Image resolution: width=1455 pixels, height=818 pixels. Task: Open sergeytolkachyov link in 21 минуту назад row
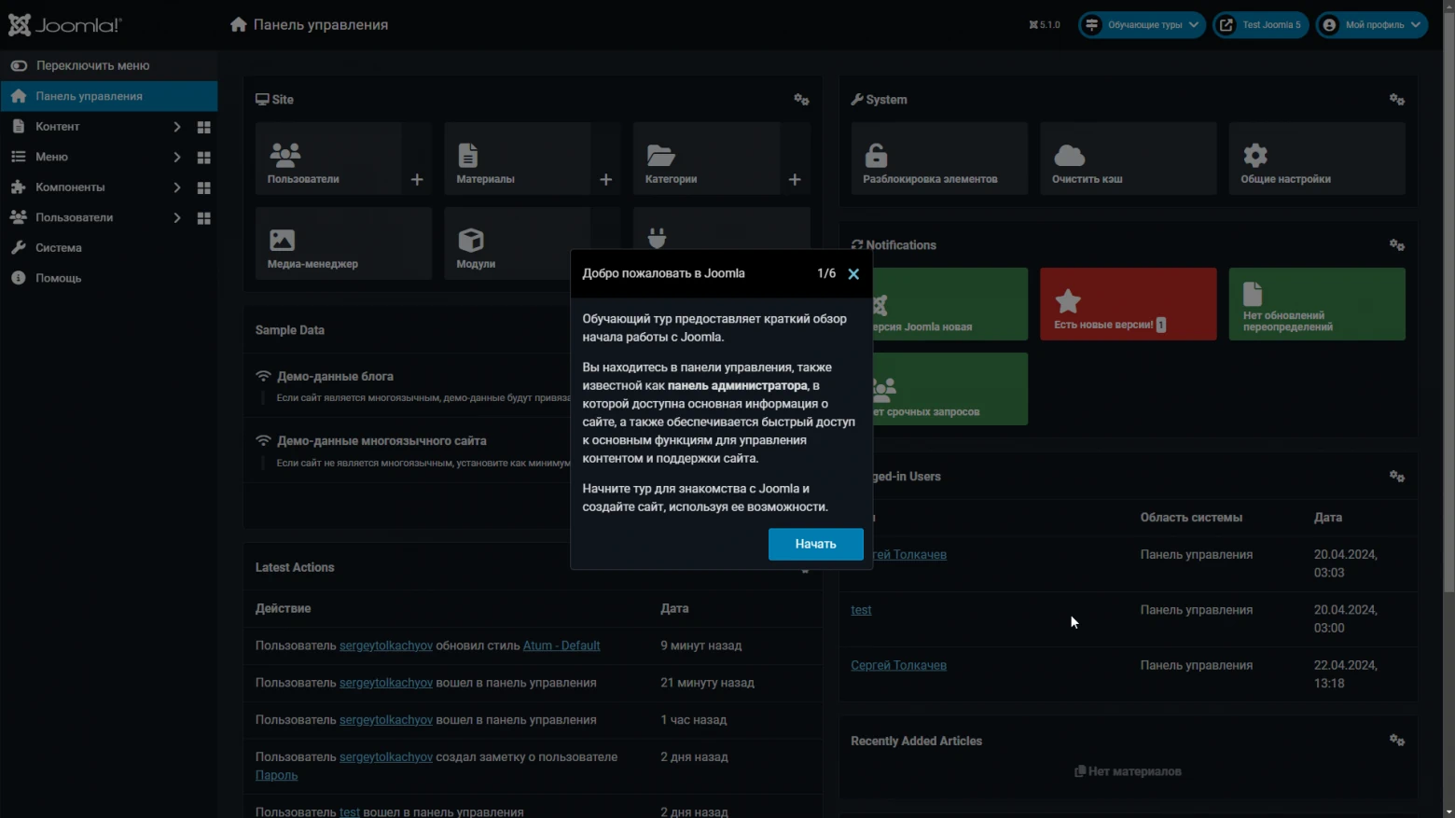click(386, 683)
